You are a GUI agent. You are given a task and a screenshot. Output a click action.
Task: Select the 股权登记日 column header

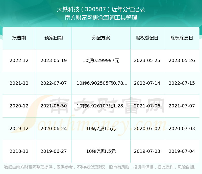click(x=147, y=38)
